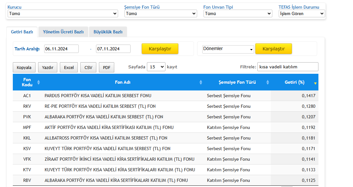Screen dimensions: 353x187
Task: Click fund code KKL
Action: (x=27, y=138)
